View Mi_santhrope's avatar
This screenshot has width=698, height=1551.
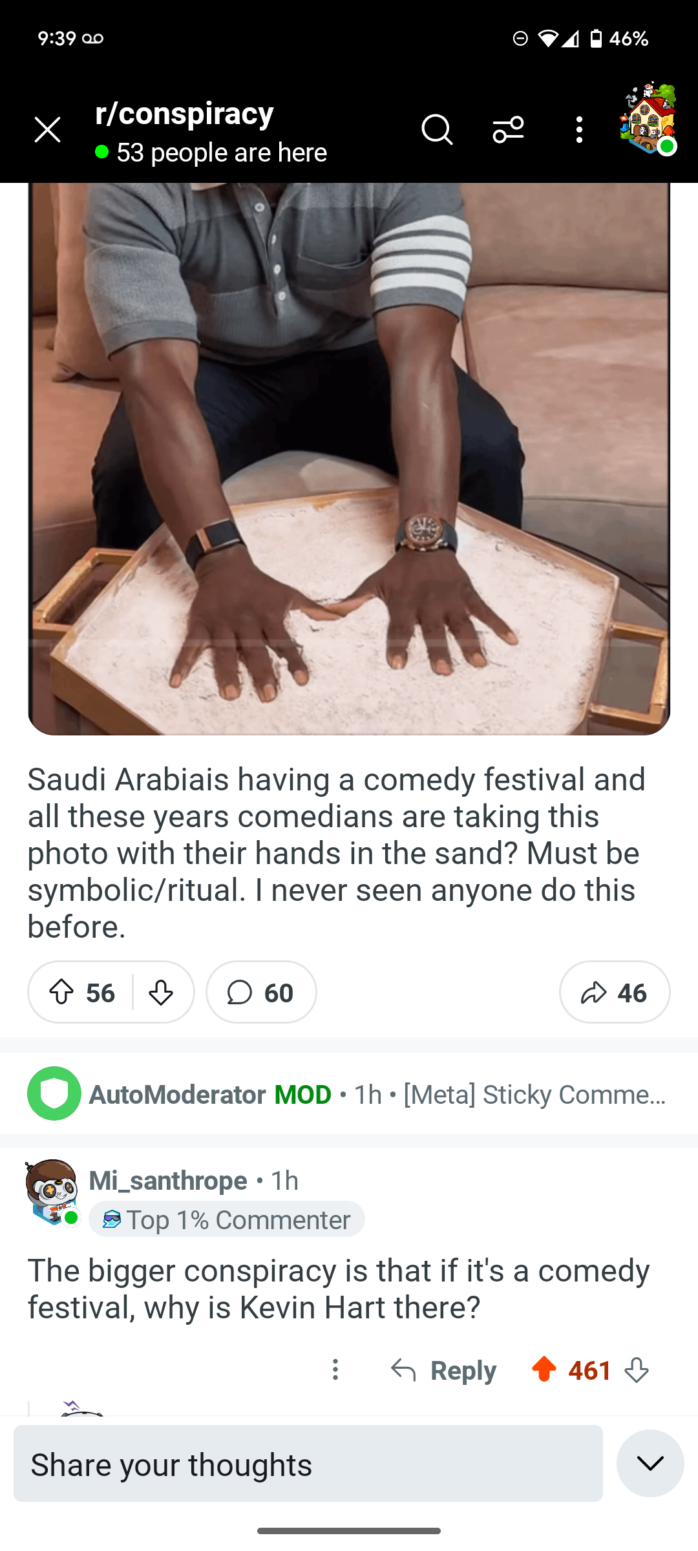click(x=52, y=1192)
